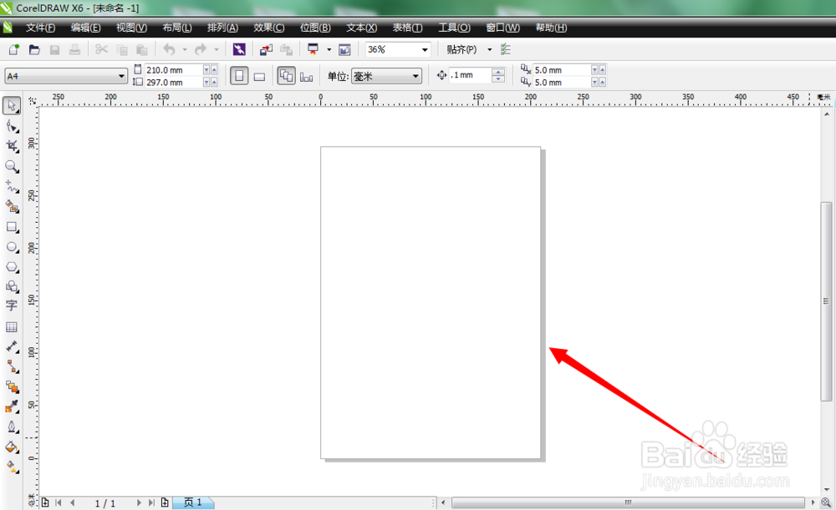The height and width of the screenshot is (510, 836).
Task: Open the 布局(L) menu
Action: pyautogui.click(x=177, y=28)
